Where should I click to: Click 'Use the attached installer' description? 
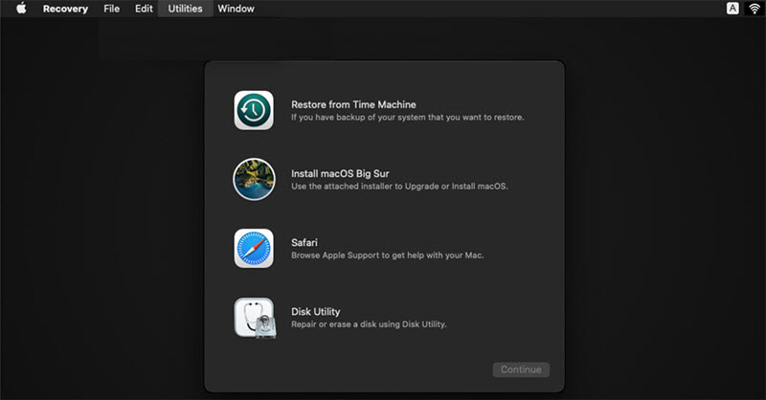399,186
